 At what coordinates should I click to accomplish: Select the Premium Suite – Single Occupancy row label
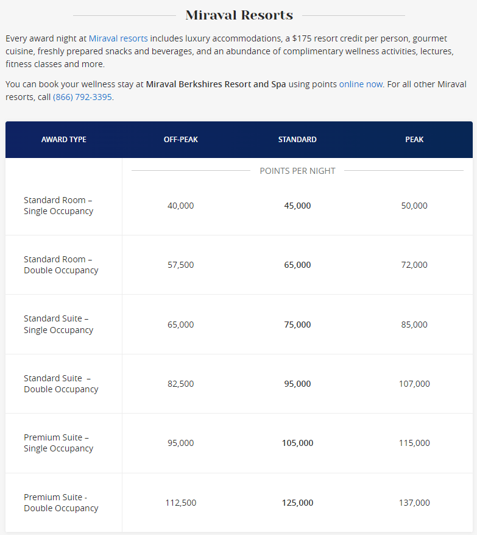click(x=58, y=443)
